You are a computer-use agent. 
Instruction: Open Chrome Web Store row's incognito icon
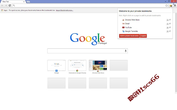point(167,20)
